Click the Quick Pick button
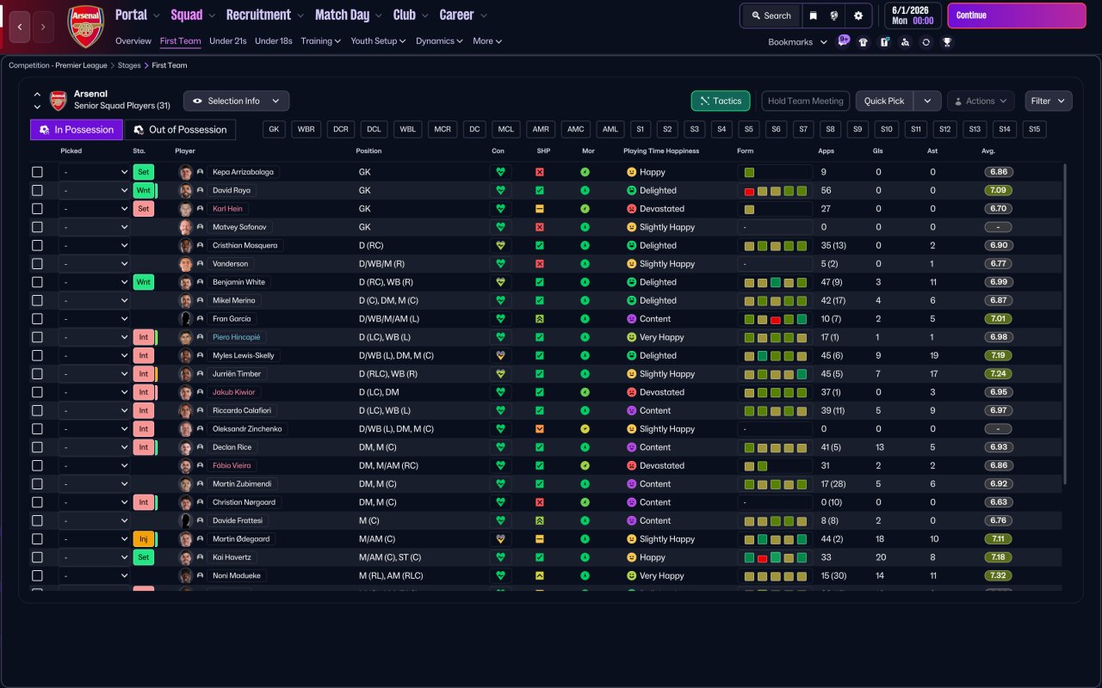This screenshot has height=688, width=1102. tap(884, 101)
